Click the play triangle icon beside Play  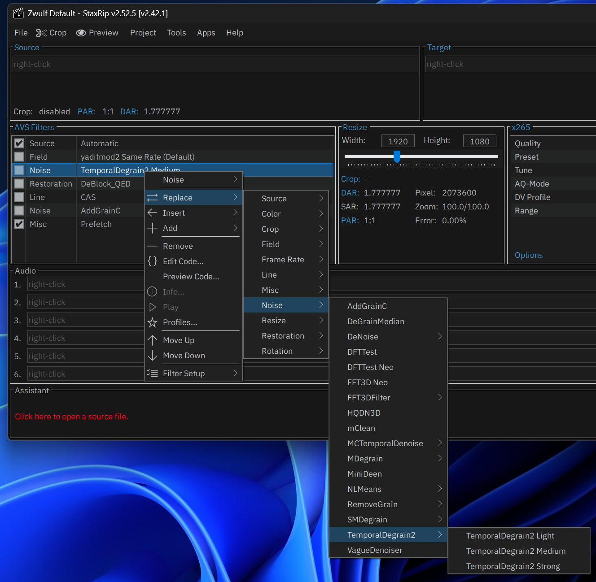[153, 307]
